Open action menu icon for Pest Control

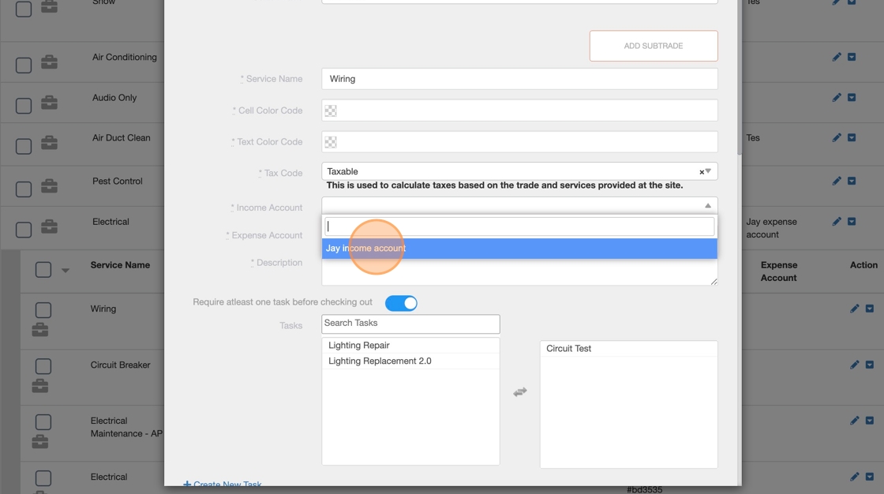(x=852, y=181)
